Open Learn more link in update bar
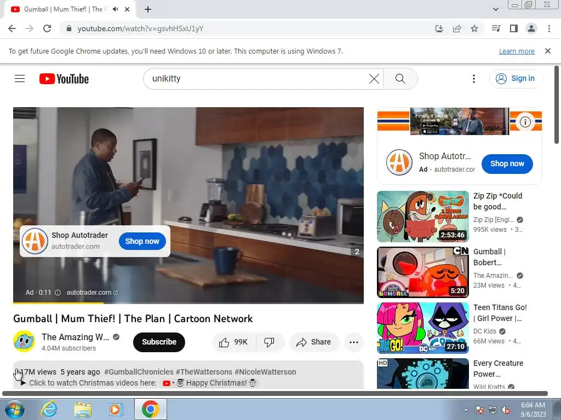This screenshot has width=561, height=420. 517,51
